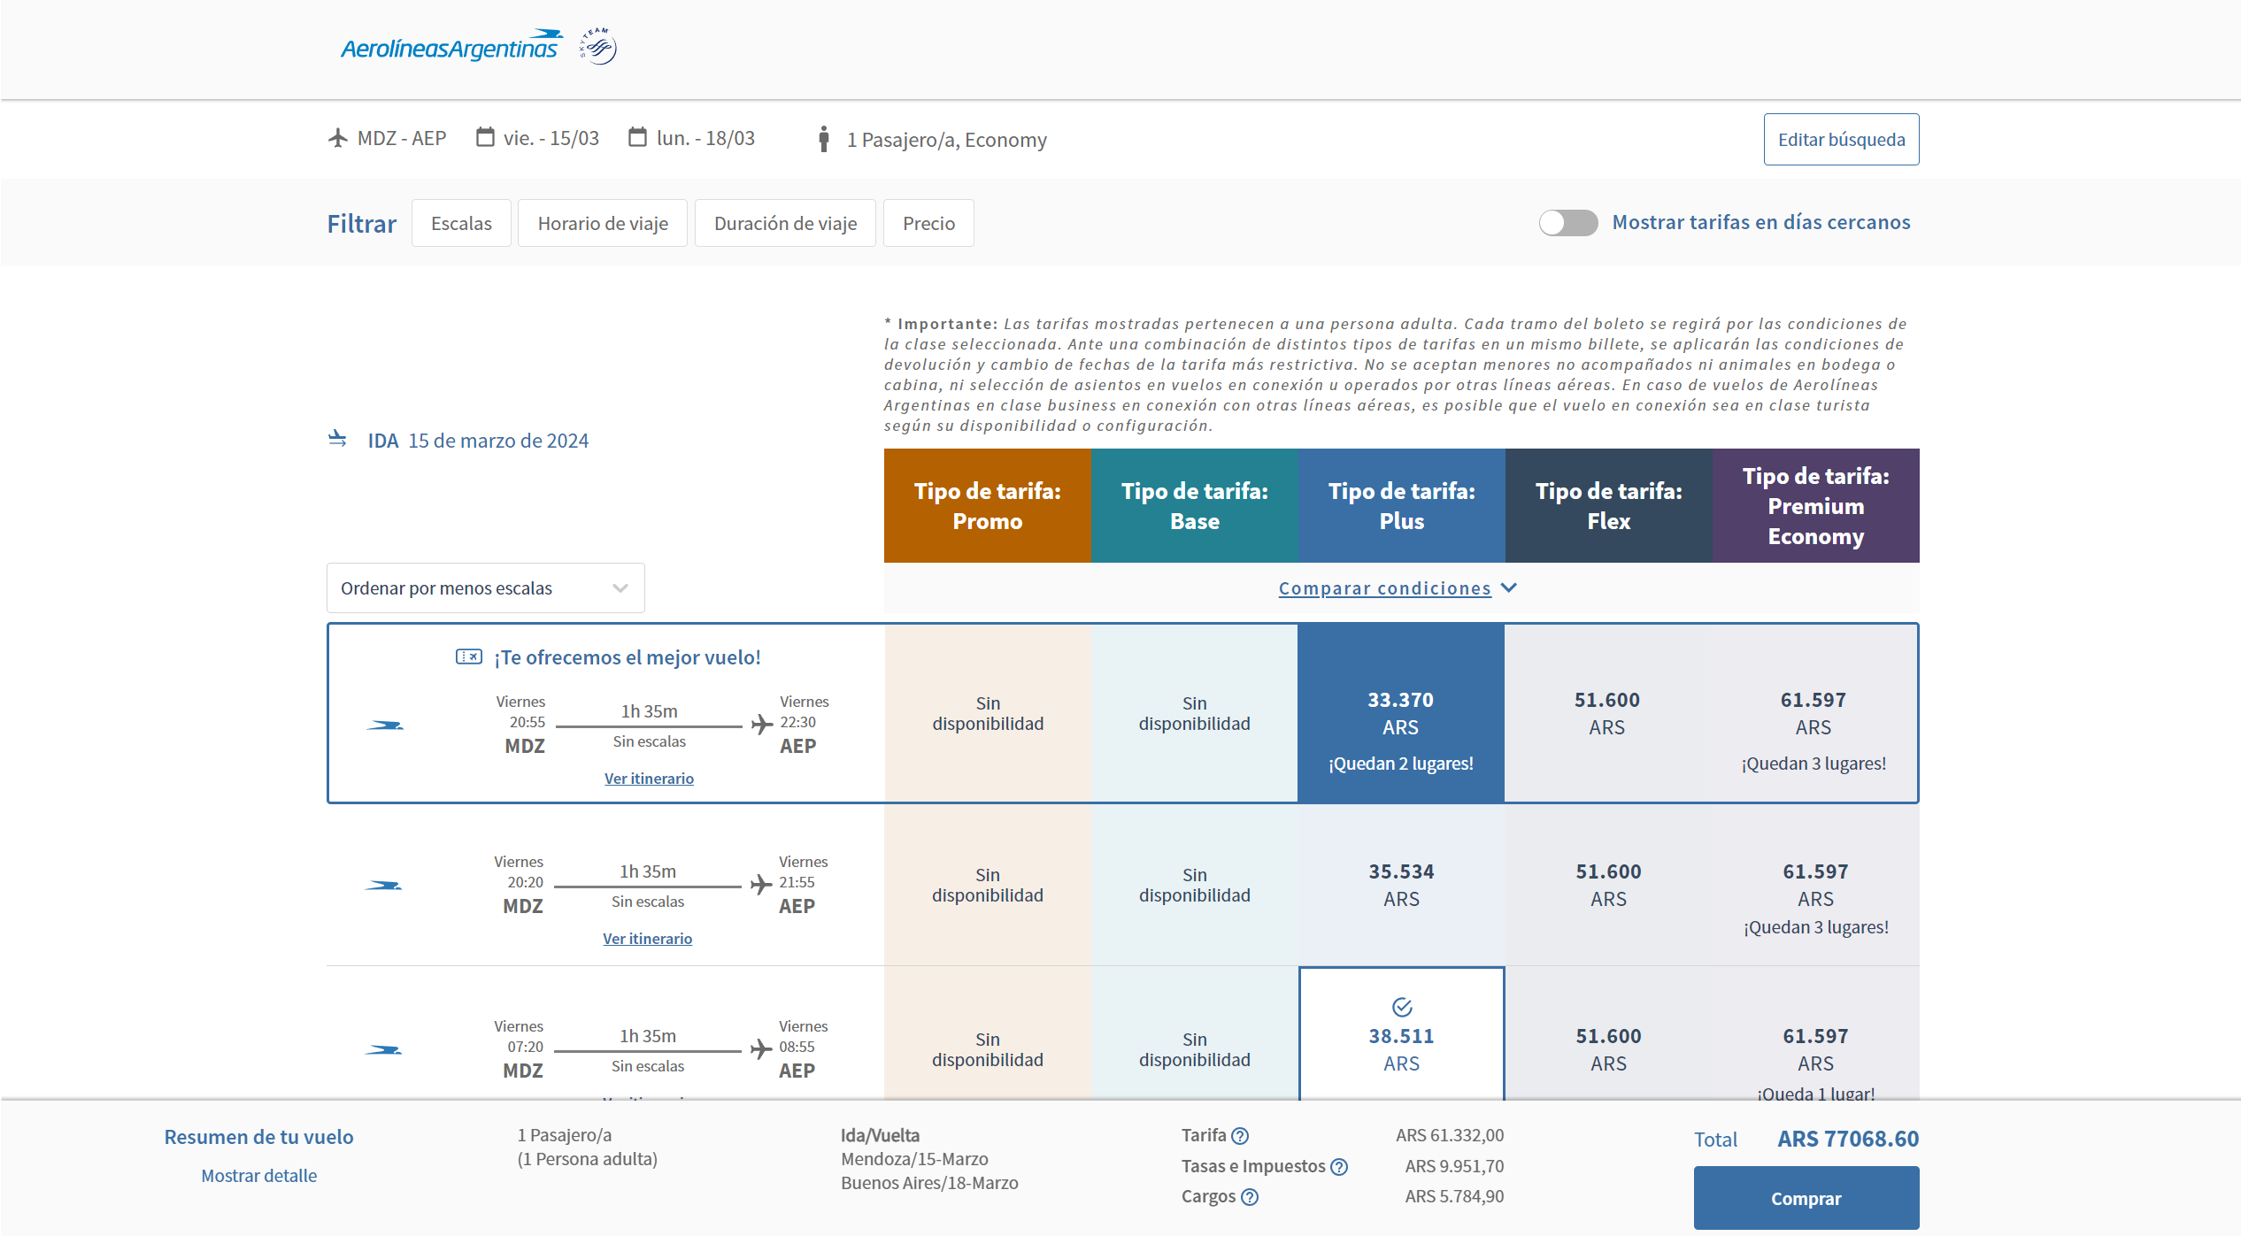The height and width of the screenshot is (1236, 2241).
Task: Toggle Mostrar tarifas en días cercanos
Action: [x=1567, y=222]
